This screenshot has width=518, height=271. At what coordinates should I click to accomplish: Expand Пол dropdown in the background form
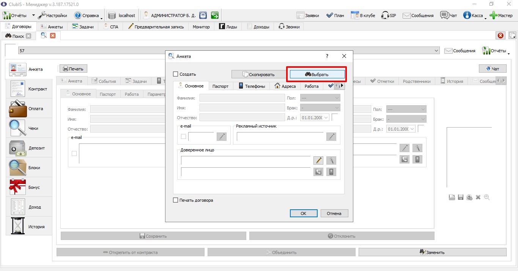coord(406,109)
